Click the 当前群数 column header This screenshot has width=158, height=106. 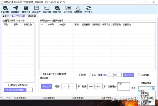(96, 25)
